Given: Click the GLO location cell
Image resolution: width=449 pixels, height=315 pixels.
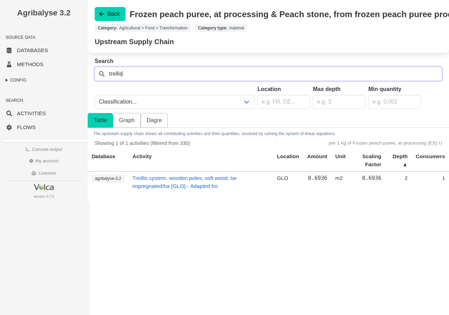Looking at the screenshot, I should click(x=282, y=178).
